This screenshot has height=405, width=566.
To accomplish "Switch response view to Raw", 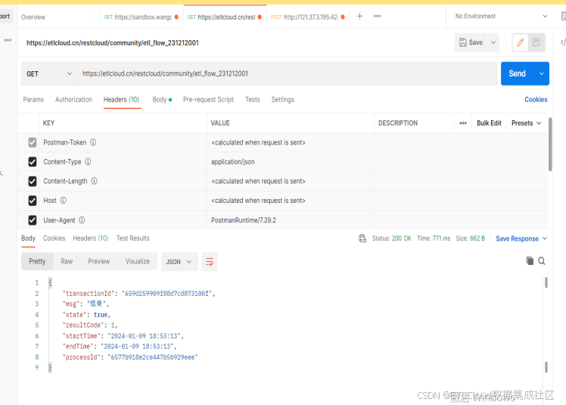I will (x=67, y=261).
